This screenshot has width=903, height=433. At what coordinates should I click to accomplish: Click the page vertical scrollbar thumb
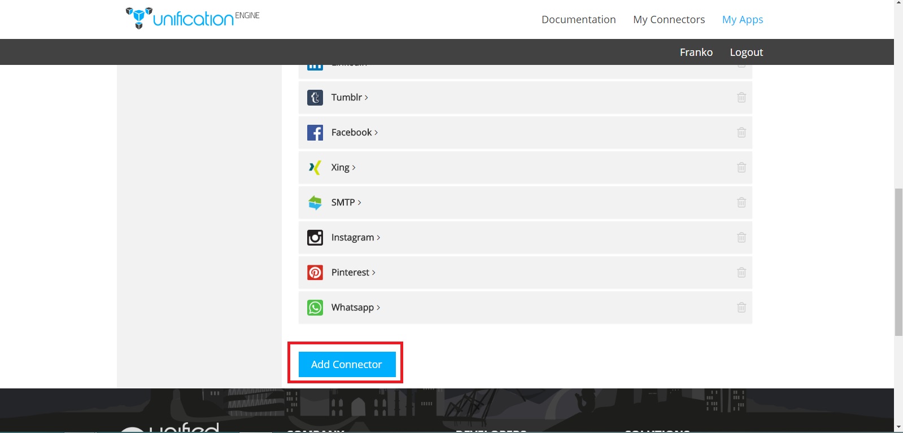coord(898,263)
